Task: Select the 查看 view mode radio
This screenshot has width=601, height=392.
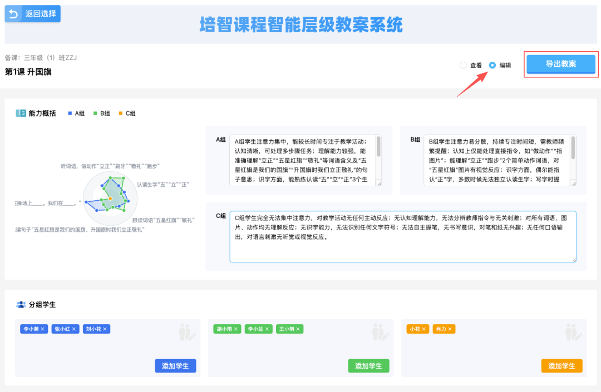Action: (463, 65)
